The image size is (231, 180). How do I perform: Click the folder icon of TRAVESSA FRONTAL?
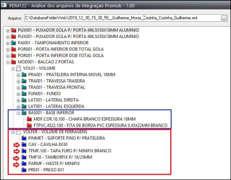[x=24, y=87]
